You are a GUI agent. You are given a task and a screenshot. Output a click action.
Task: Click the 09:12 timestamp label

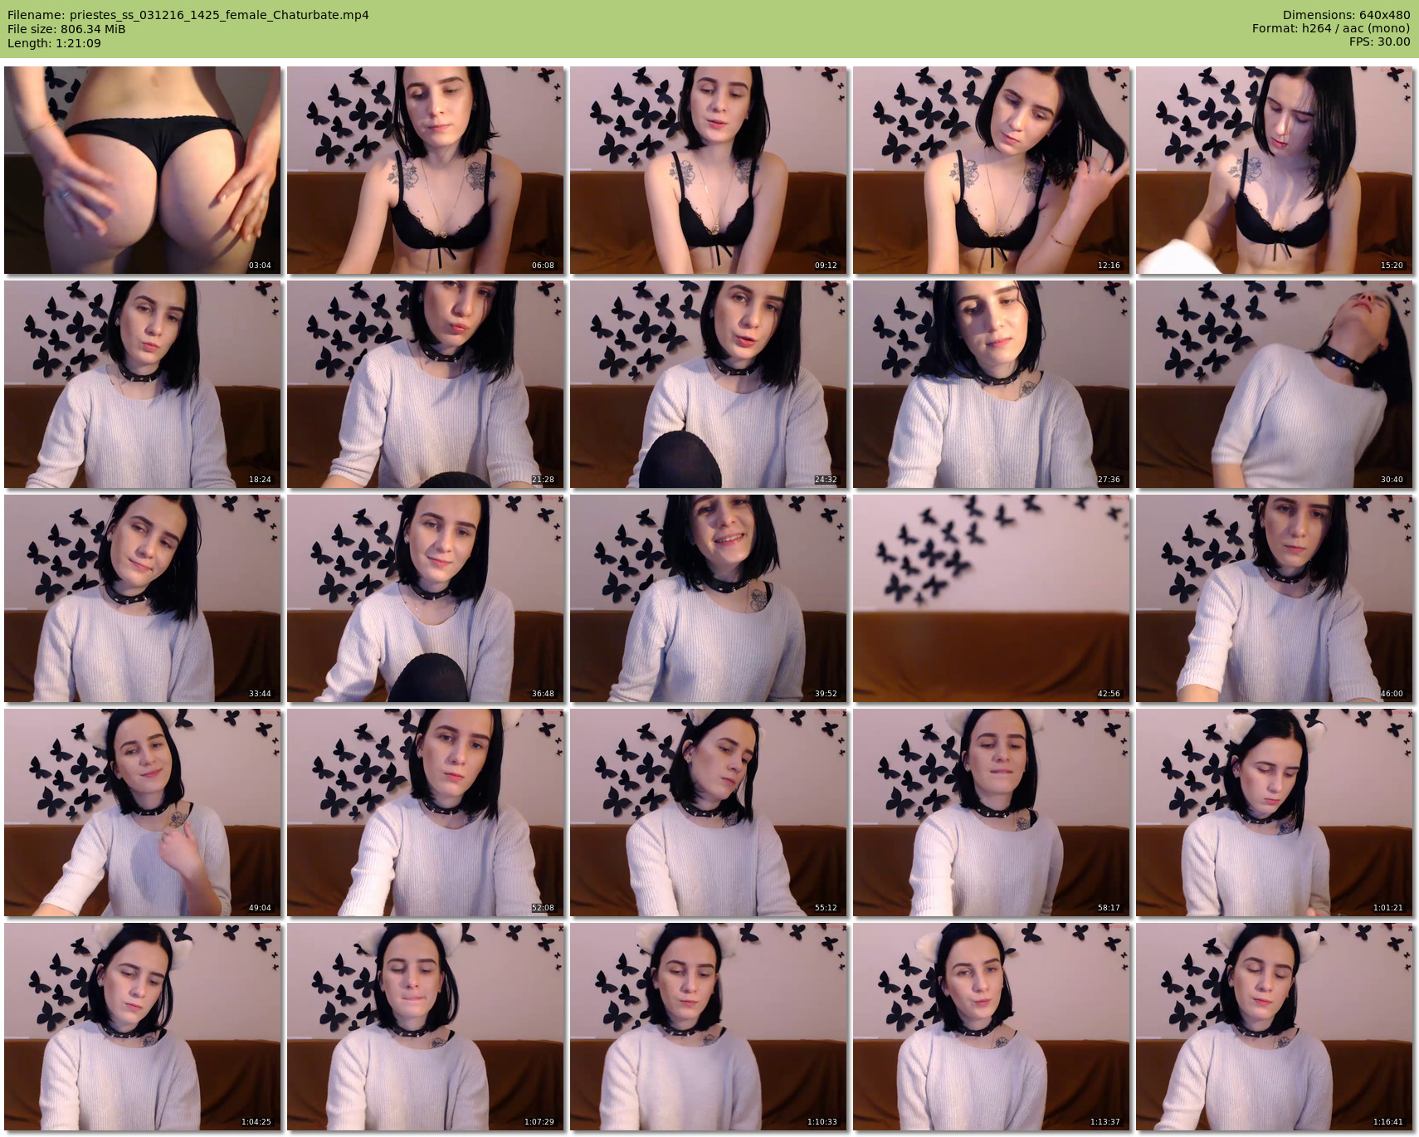click(x=826, y=266)
